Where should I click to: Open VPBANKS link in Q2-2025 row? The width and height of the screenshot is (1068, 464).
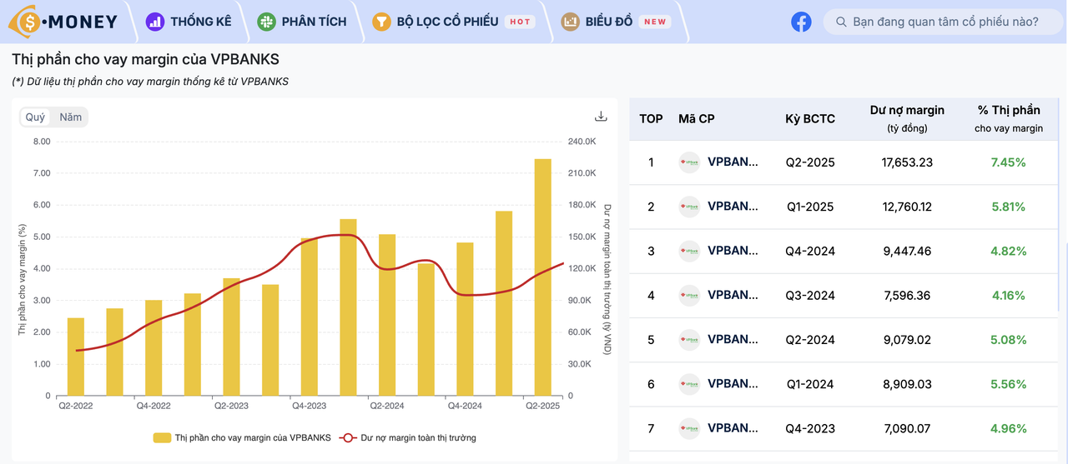point(733,162)
